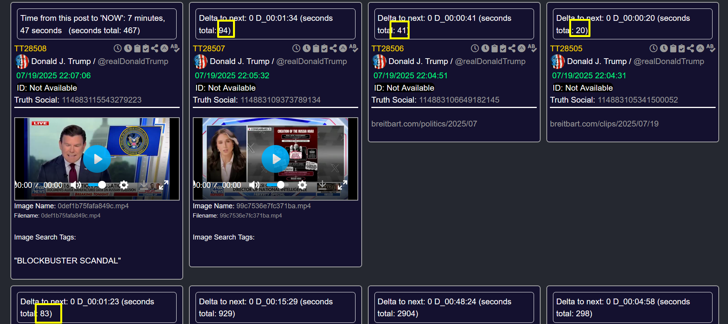This screenshot has width=728, height=324.
Task: Click the checked clipboard icon on TT28505
Action: (682, 48)
